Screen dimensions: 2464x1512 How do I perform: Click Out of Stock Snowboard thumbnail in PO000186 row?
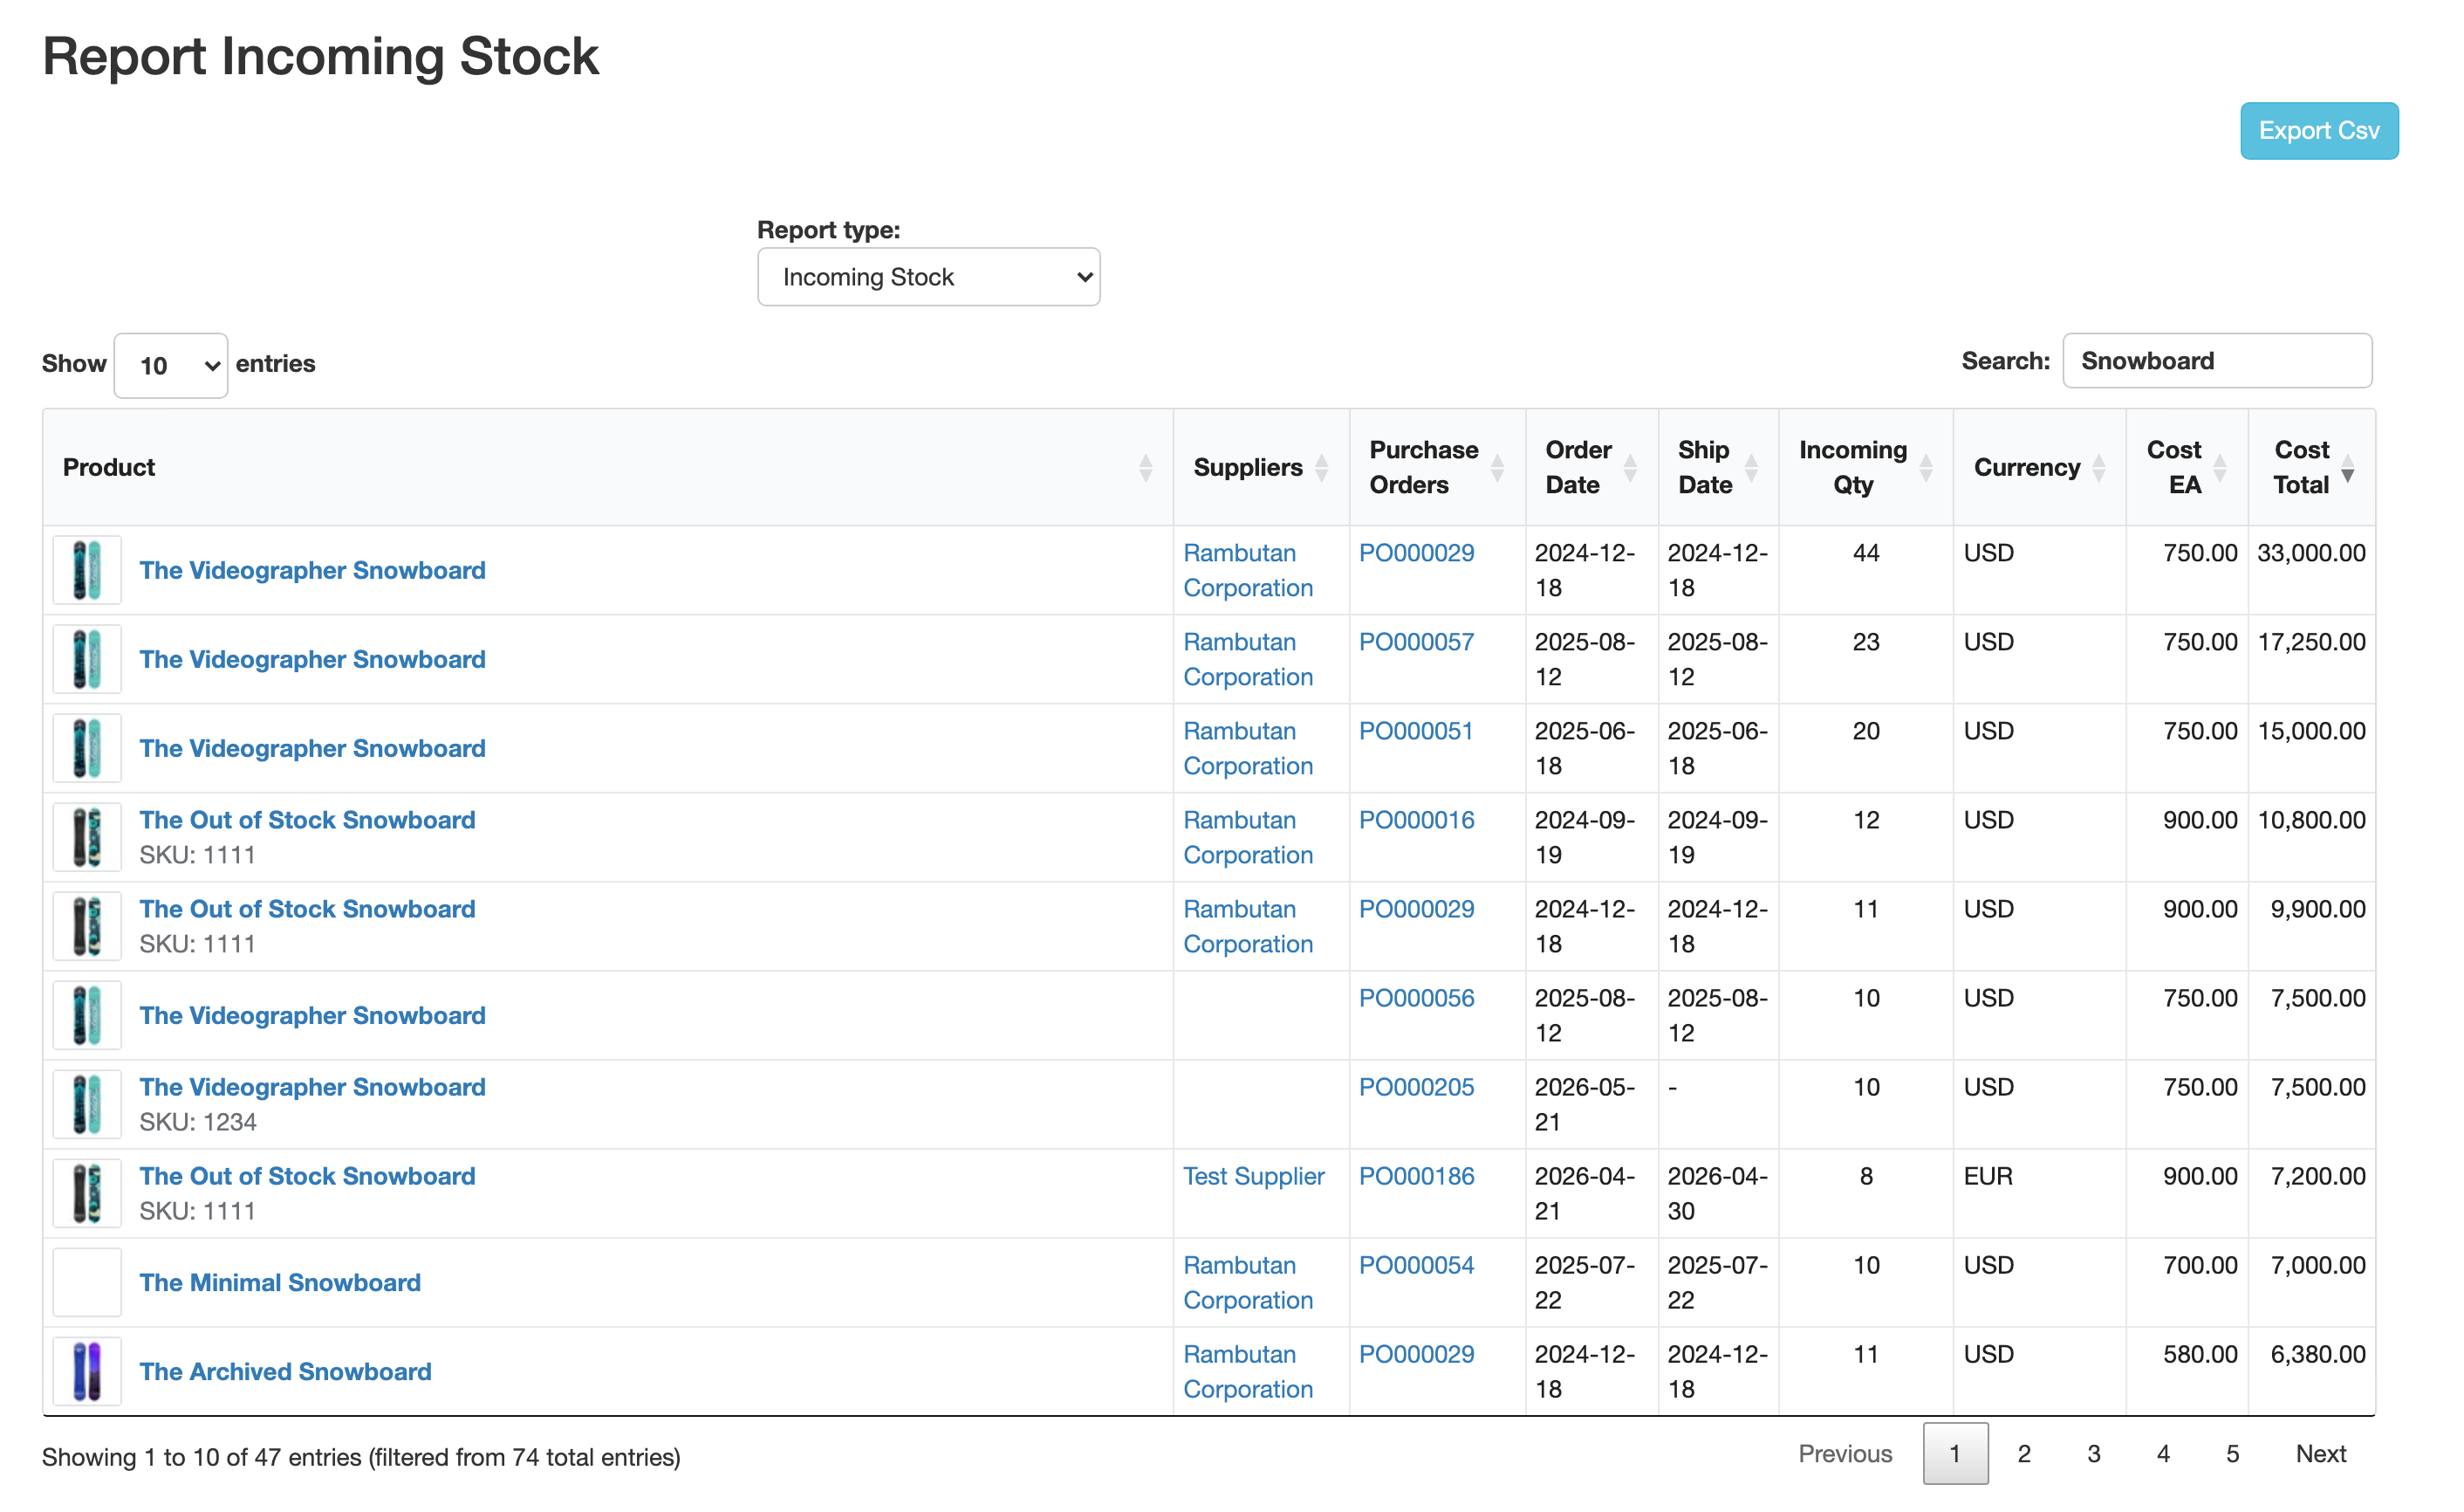pos(87,1193)
